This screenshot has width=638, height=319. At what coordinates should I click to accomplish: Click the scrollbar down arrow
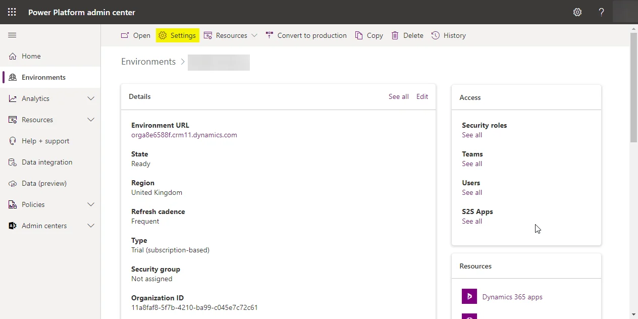tap(634, 314)
